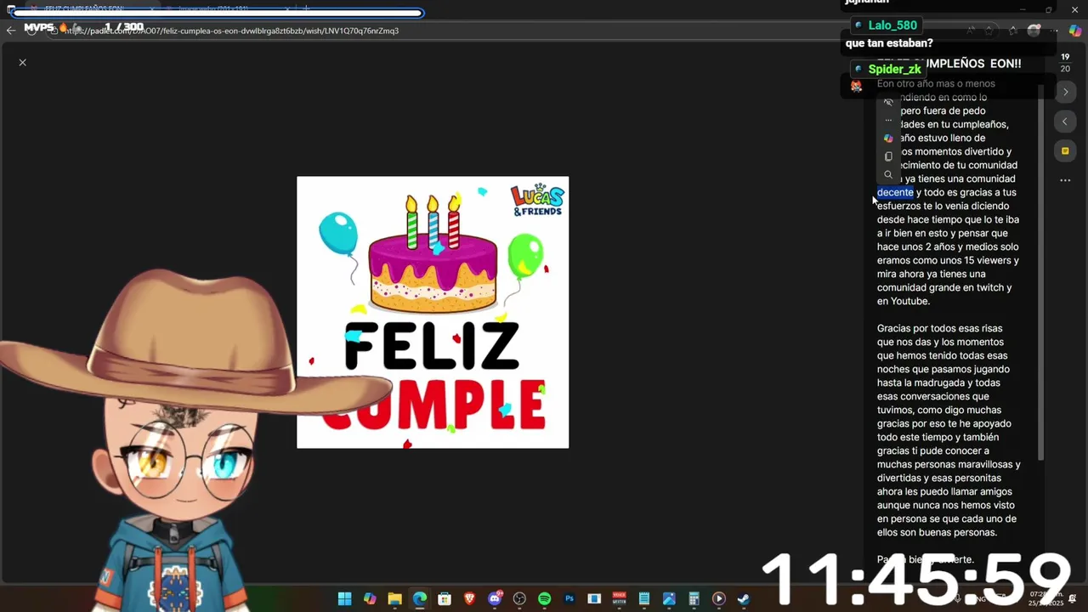
Task: Copy selected text with the copy icon
Action: point(888,156)
